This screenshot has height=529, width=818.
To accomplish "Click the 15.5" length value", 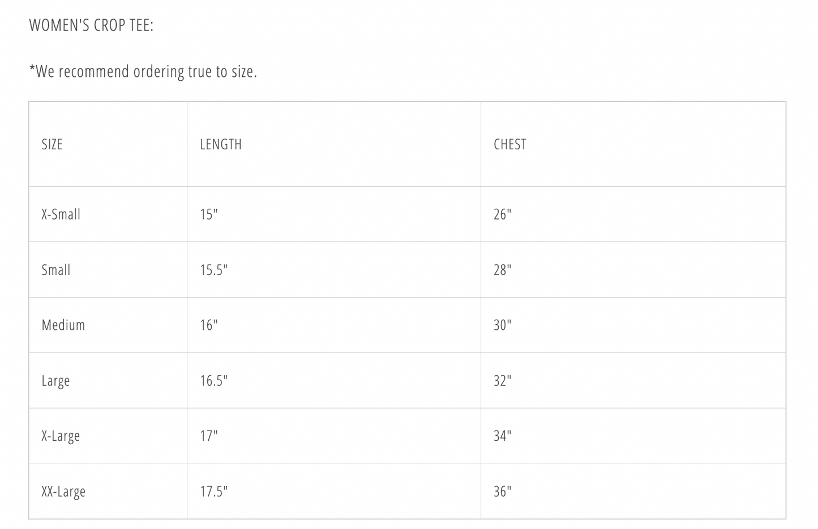I will 214,270.
